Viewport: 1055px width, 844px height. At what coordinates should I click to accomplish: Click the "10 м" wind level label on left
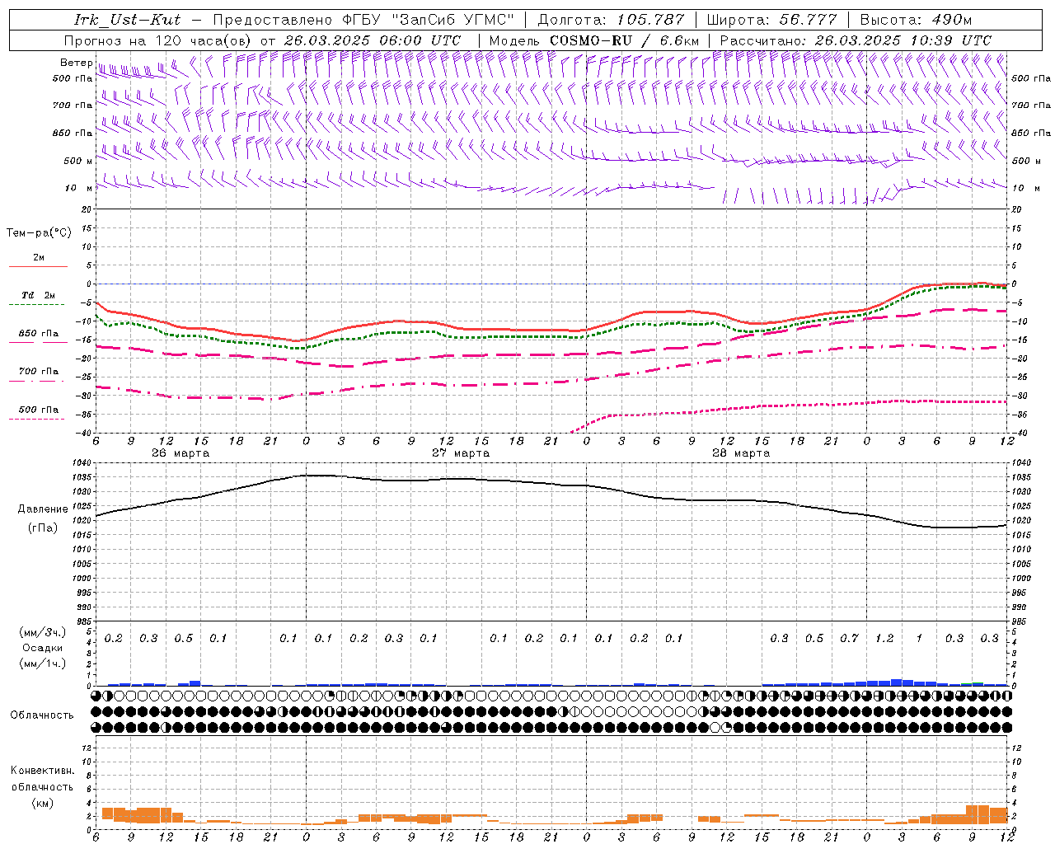(79, 188)
